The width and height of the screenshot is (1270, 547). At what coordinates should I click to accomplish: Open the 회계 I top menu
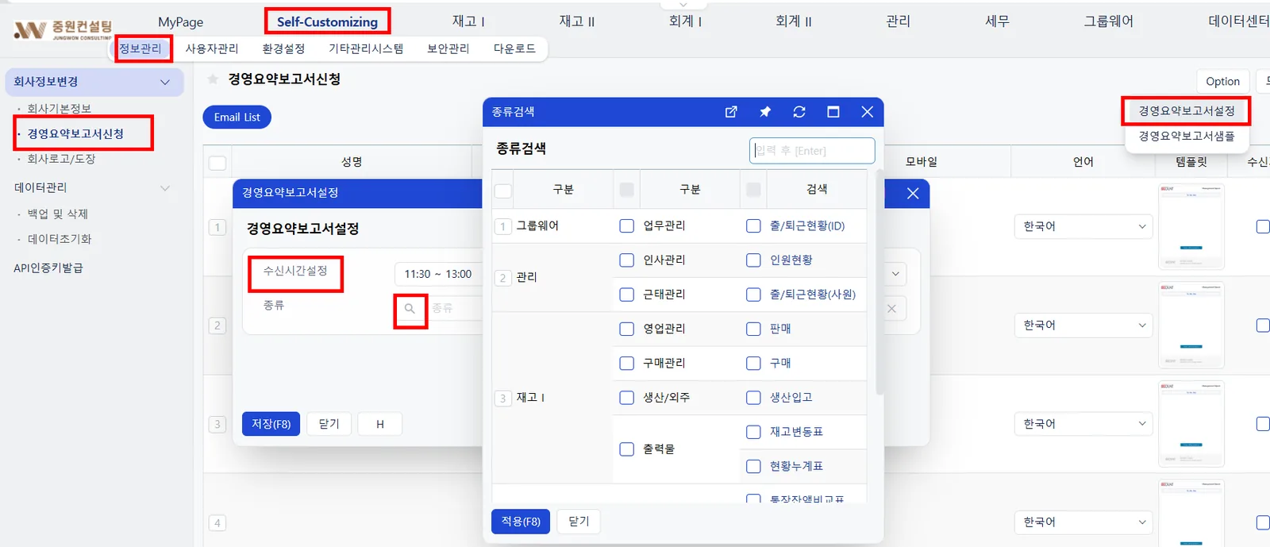[685, 21]
